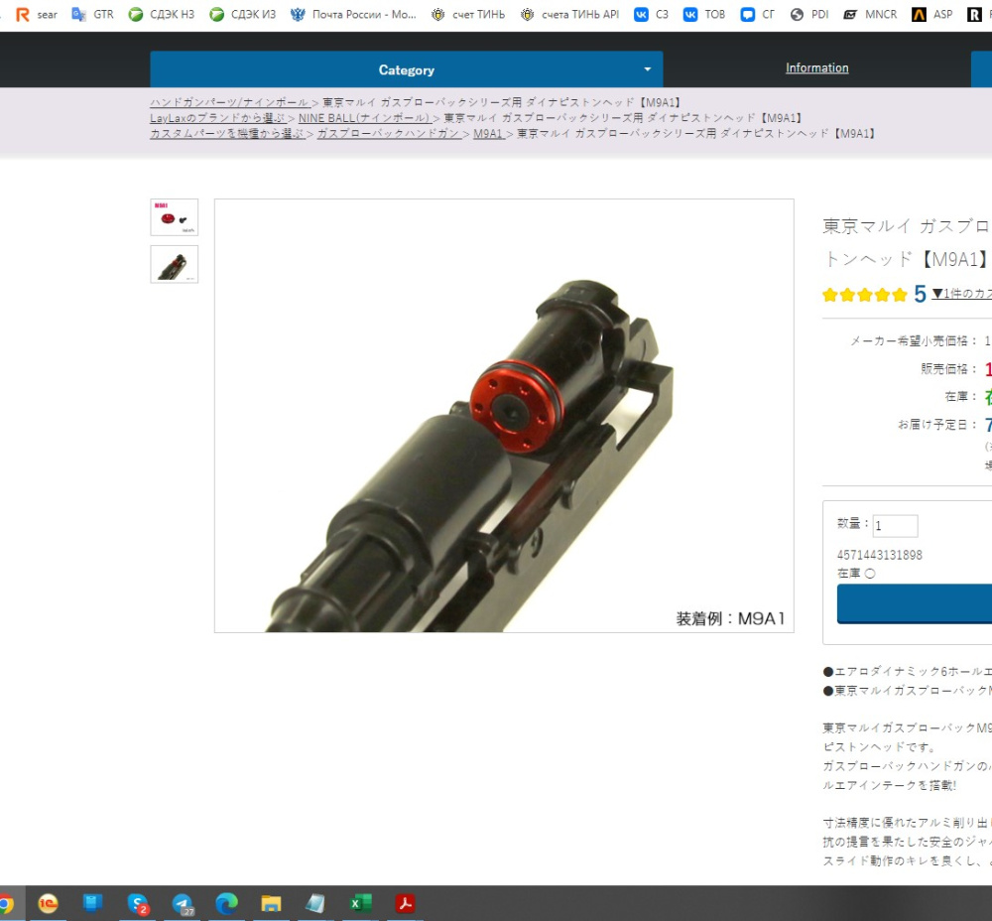
Task: Open the Information link
Action: click(816, 67)
